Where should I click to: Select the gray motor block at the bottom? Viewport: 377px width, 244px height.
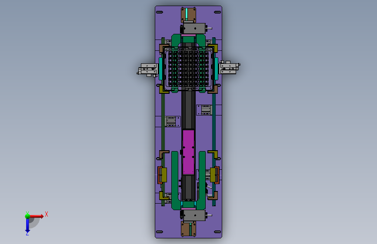point(194,215)
